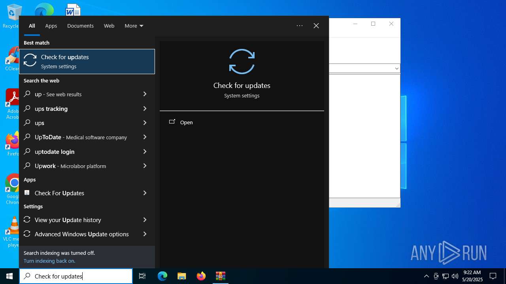Show hidden system tray icons
The width and height of the screenshot is (506, 284).
426,276
